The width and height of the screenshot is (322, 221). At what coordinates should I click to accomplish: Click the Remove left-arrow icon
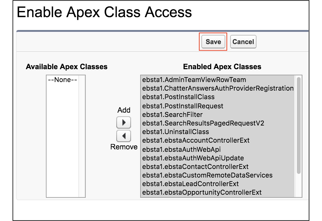(124, 136)
